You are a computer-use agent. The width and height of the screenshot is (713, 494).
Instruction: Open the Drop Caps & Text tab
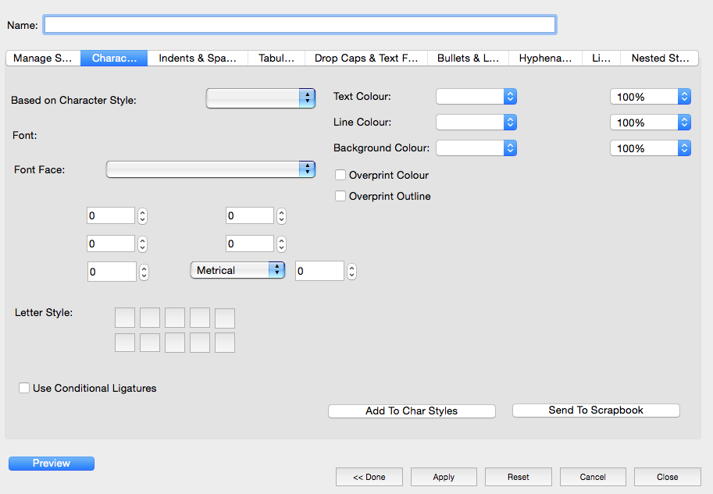point(366,59)
